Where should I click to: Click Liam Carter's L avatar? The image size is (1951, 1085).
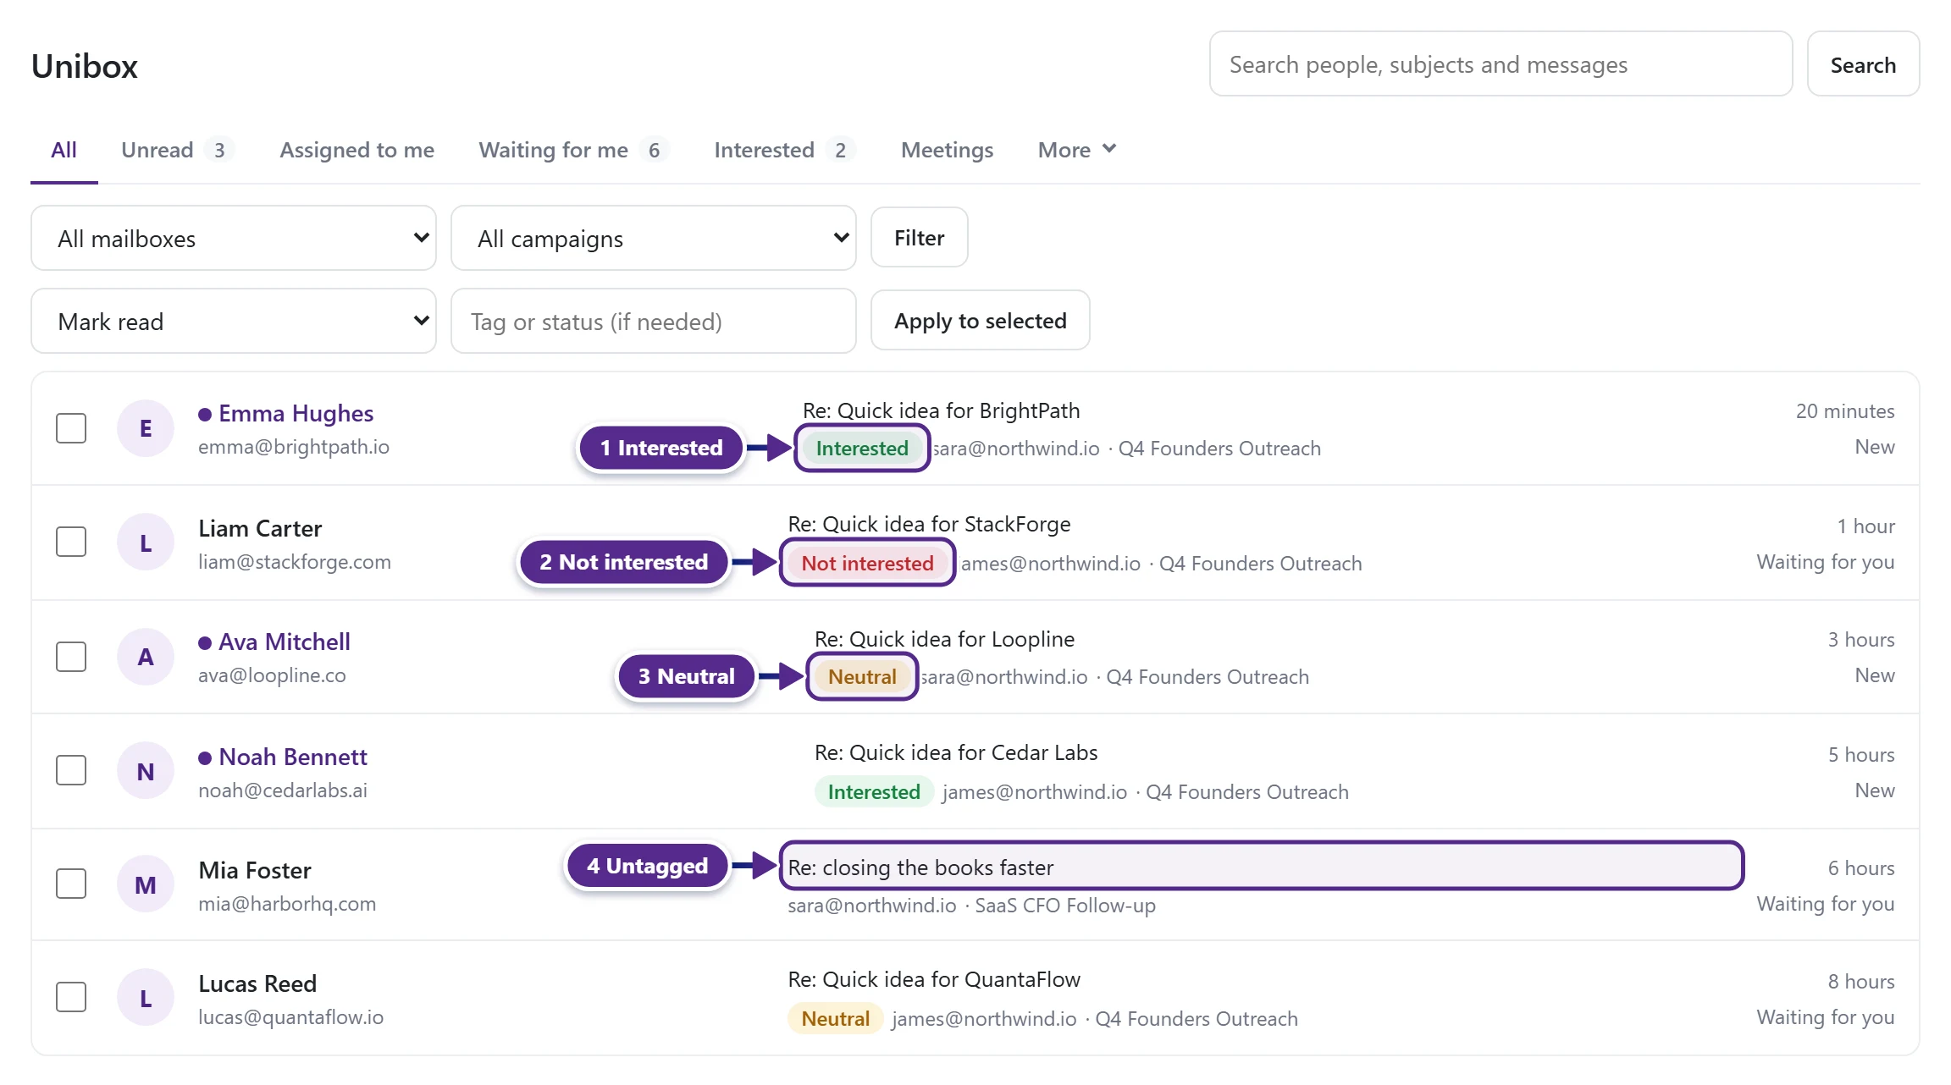point(146,542)
